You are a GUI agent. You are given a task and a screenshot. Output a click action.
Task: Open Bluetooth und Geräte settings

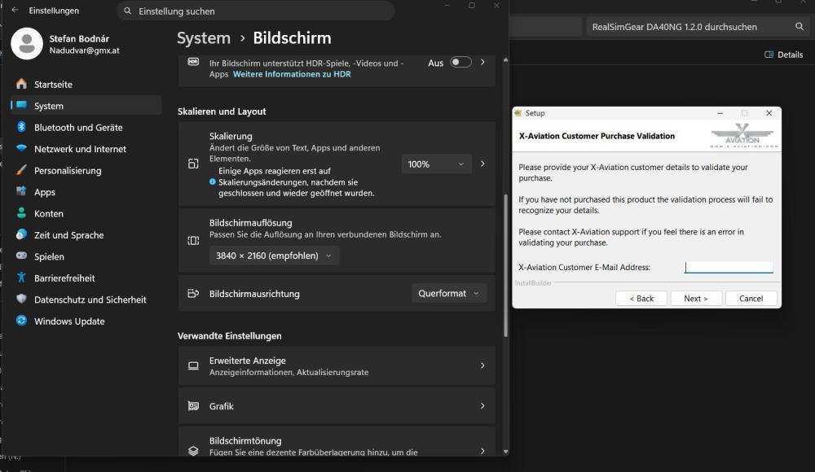tap(86, 127)
